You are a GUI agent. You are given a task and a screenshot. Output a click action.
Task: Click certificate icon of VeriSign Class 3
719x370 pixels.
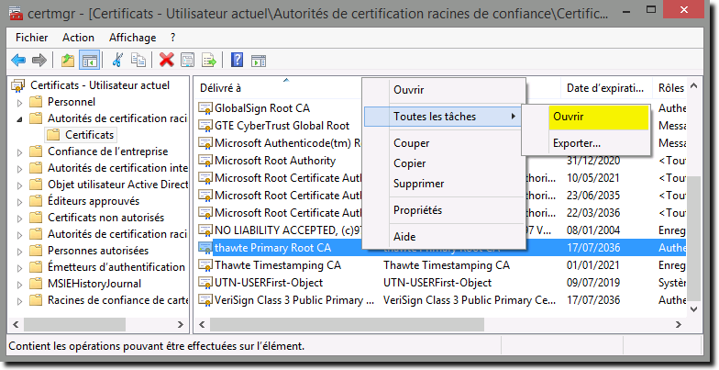(205, 300)
